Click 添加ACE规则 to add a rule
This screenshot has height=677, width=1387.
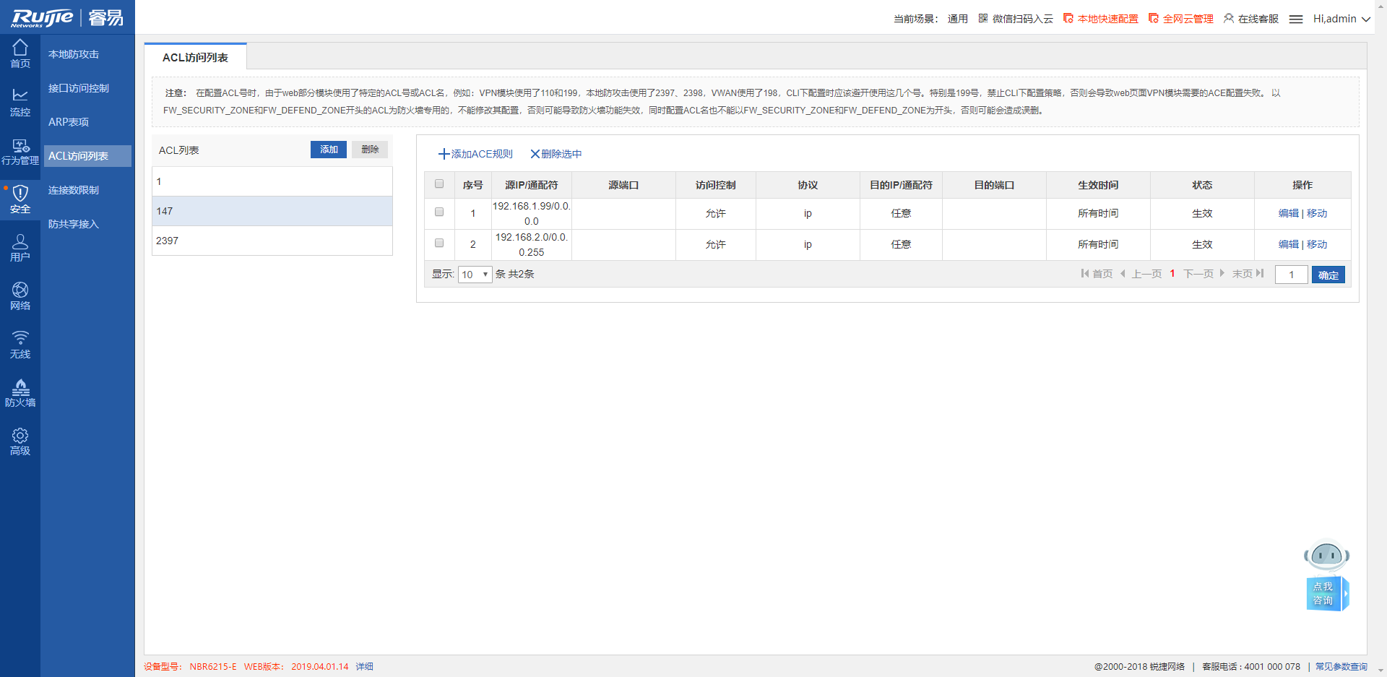475,154
